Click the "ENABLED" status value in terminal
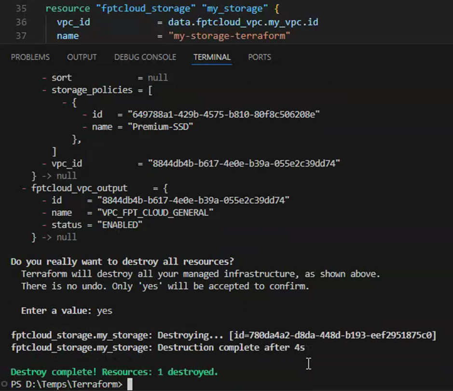 [120, 225]
